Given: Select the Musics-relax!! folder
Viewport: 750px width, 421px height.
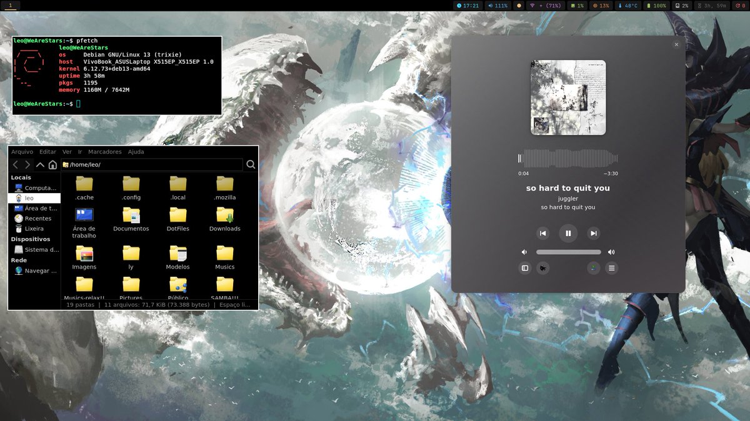Looking at the screenshot, I should pos(84,289).
